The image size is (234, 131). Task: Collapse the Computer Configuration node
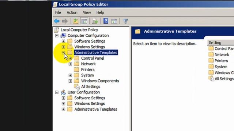coord(57,36)
